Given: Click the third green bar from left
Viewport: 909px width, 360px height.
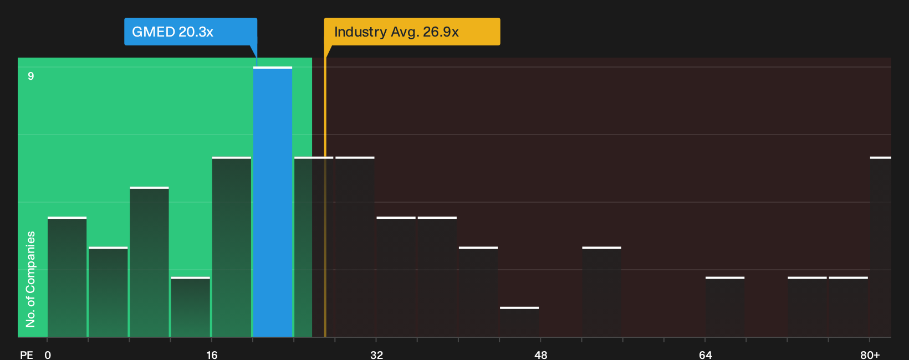Looking at the screenshot, I should pyautogui.click(x=149, y=262).
